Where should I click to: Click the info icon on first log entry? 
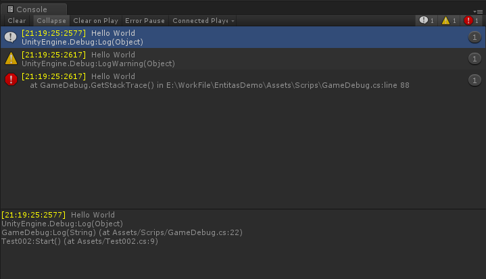tap(11, 37)
